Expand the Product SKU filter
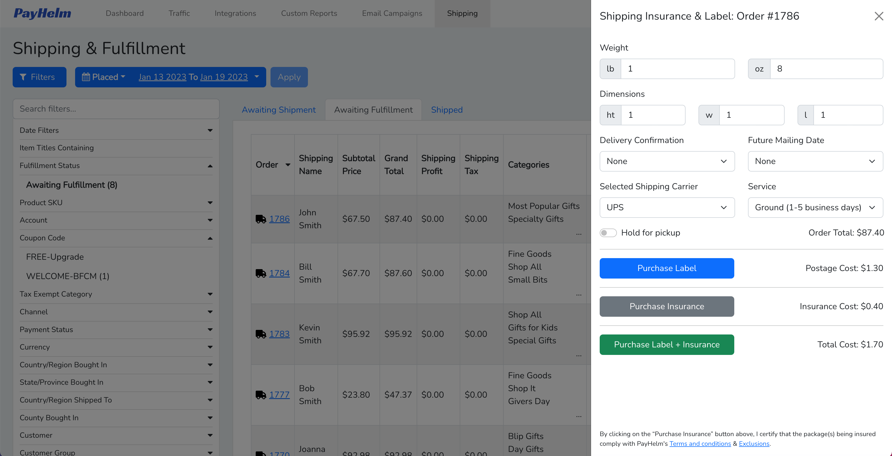This screenshot has height=456, width=892. tap(210, 203)
